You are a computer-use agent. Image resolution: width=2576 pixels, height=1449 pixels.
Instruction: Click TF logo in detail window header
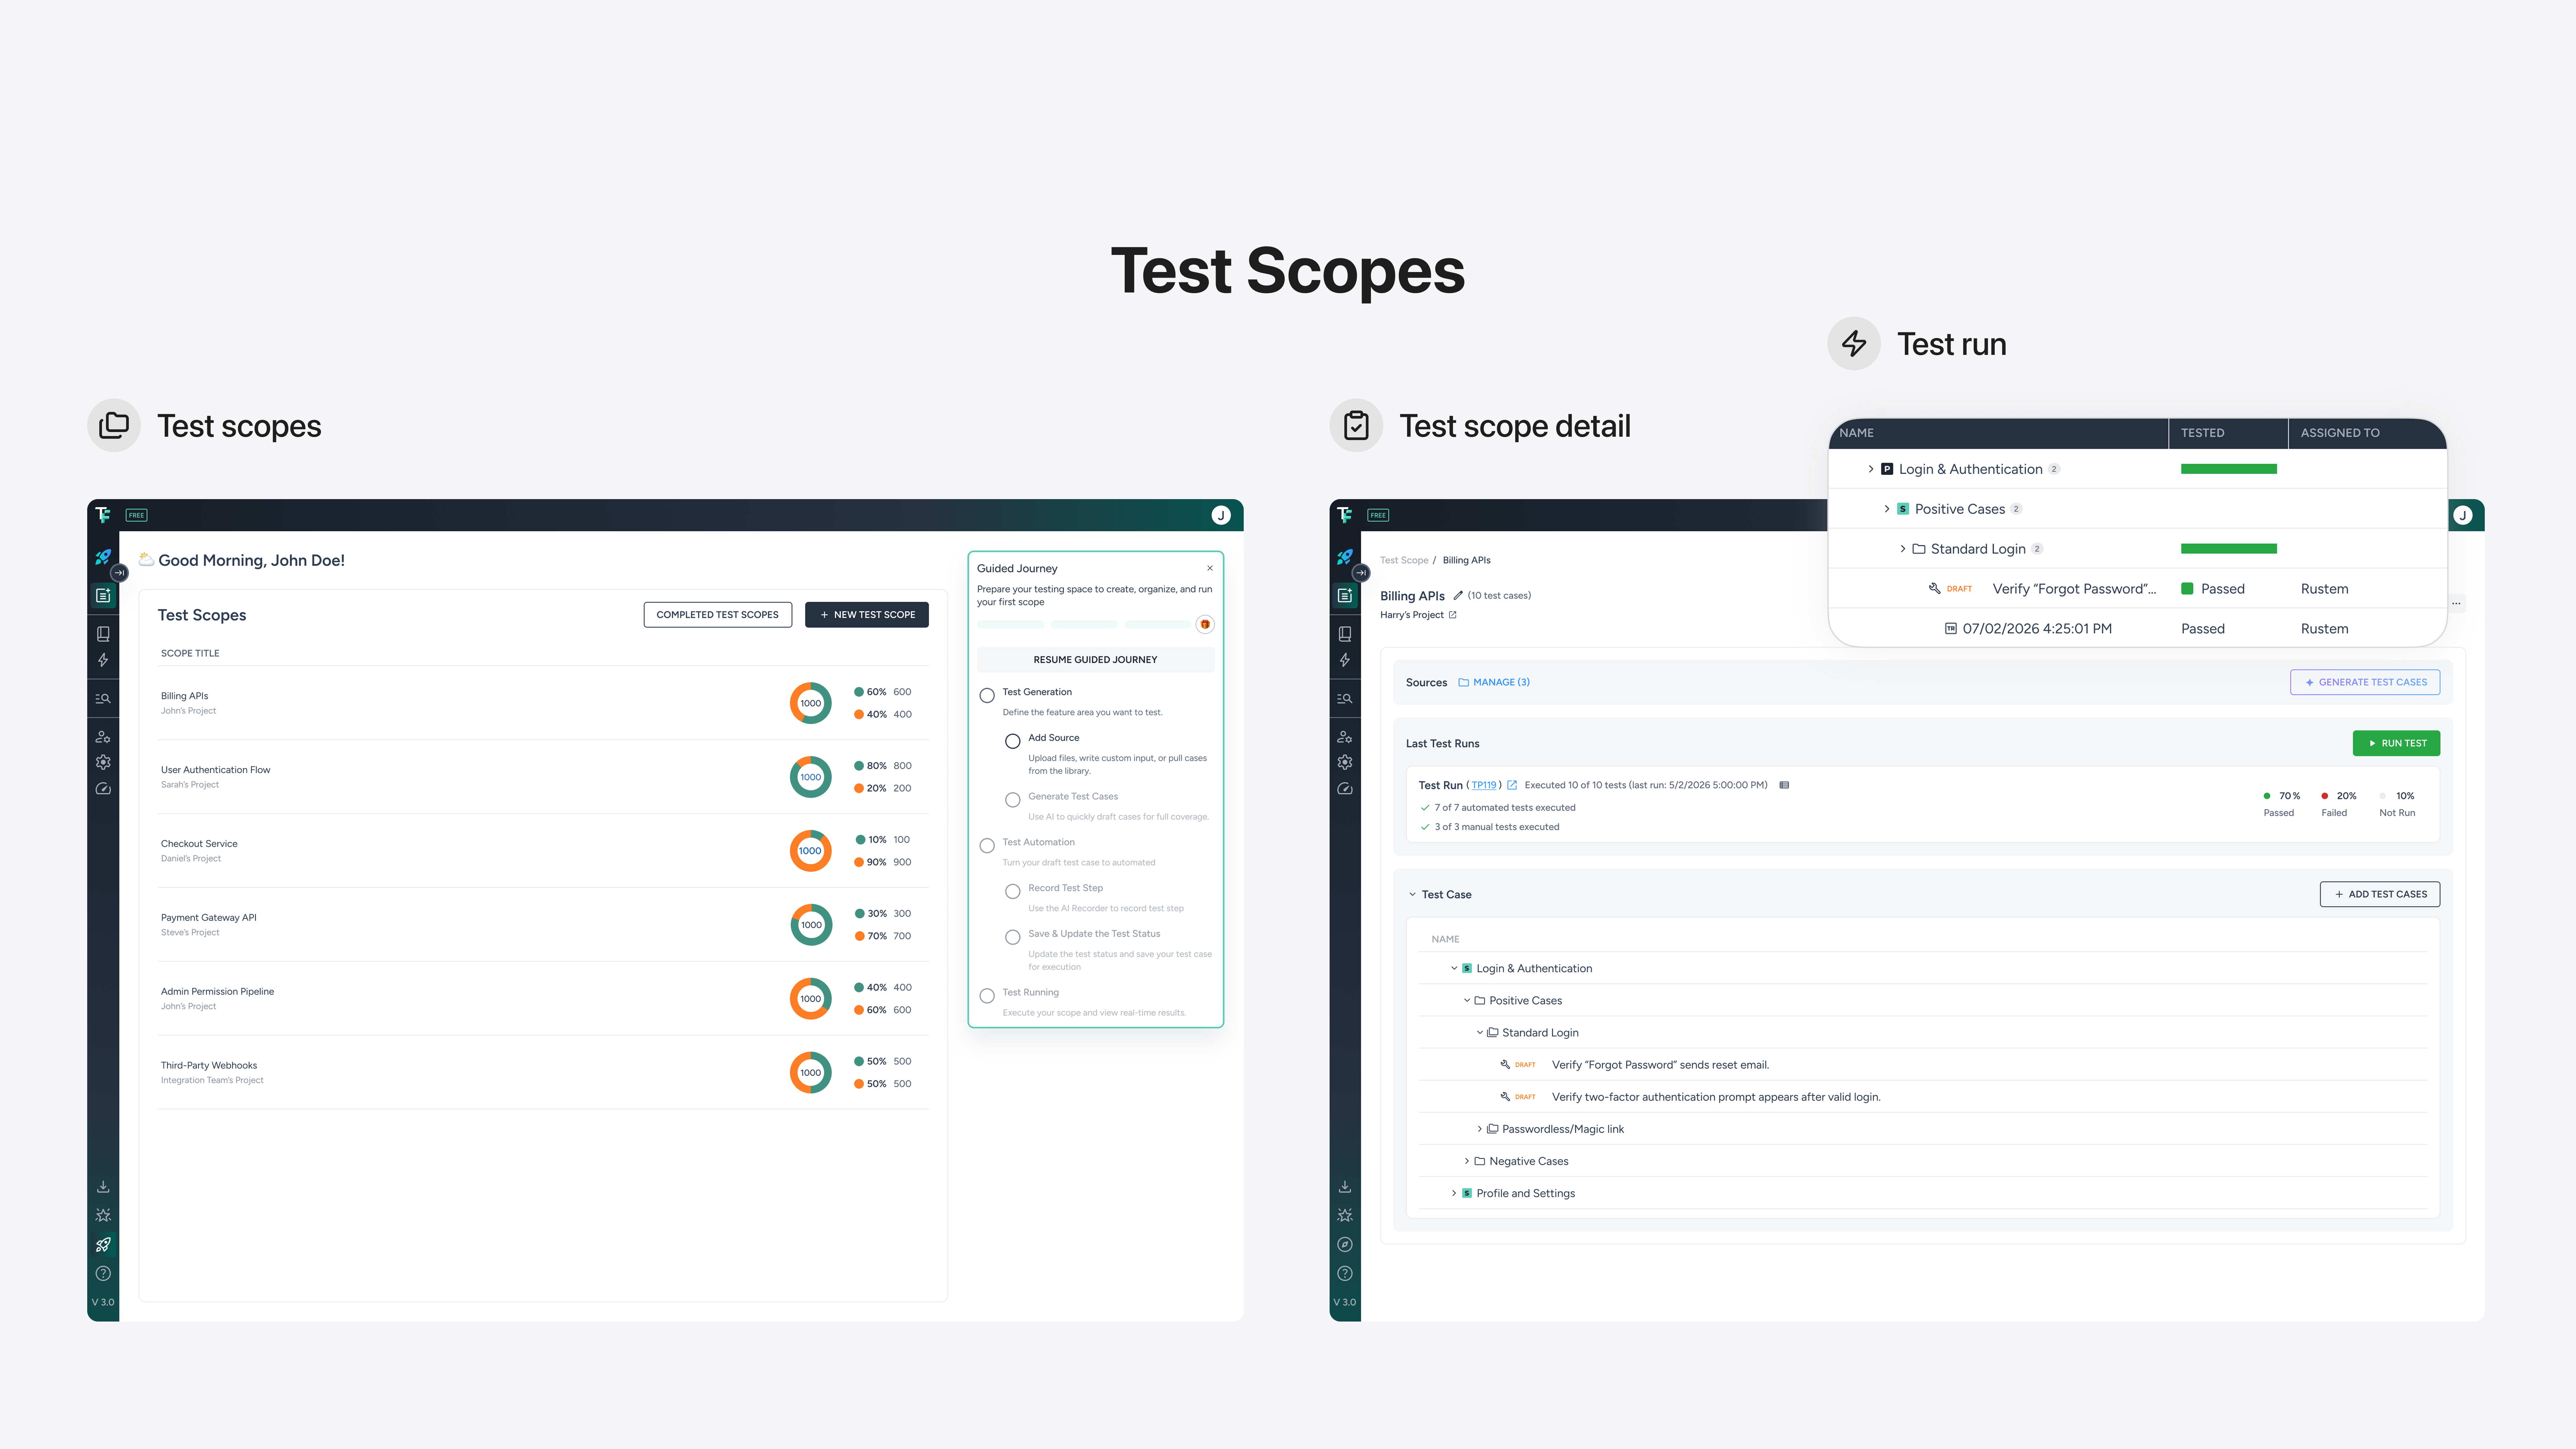[x=1345, y=515]
